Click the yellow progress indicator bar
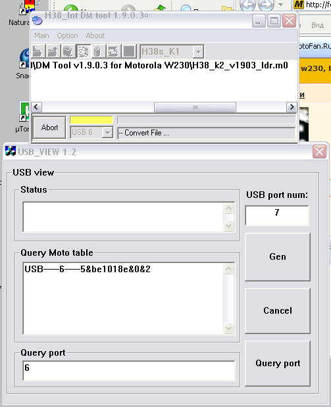This screenshot has height=407, width=331. pos(91,120)
